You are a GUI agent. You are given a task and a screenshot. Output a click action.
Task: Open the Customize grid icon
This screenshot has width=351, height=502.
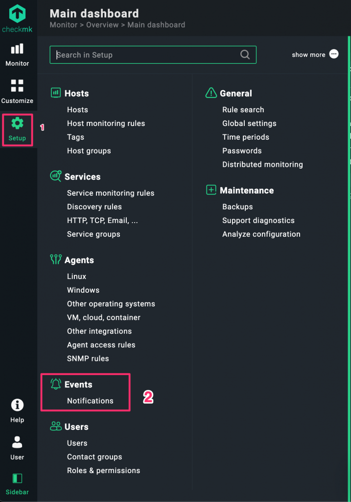17,86
